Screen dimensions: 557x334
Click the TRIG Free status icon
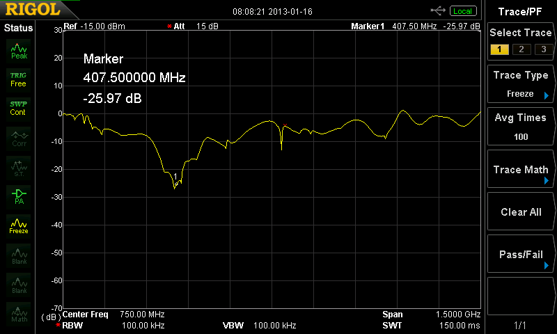tap(18, 79)
